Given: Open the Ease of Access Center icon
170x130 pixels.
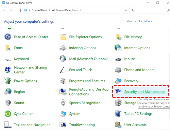Looking at the screenshot, I should tap(8, 37).
